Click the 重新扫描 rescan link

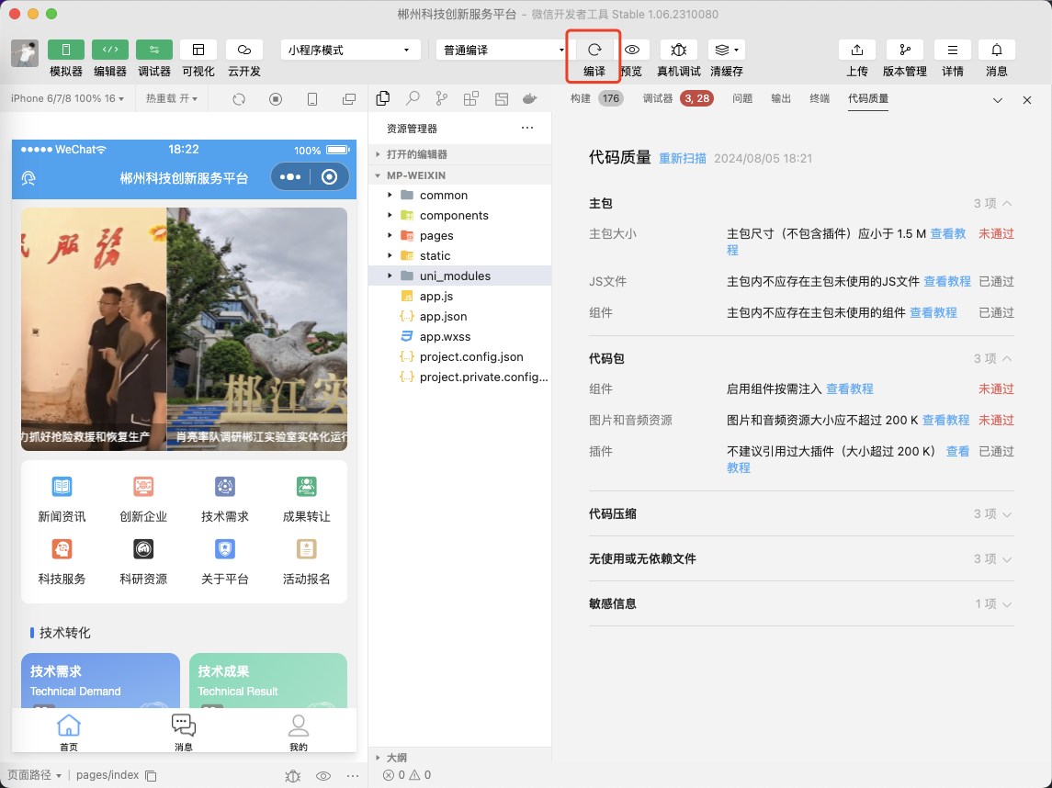pyautogui.click(x=683, y=158)
